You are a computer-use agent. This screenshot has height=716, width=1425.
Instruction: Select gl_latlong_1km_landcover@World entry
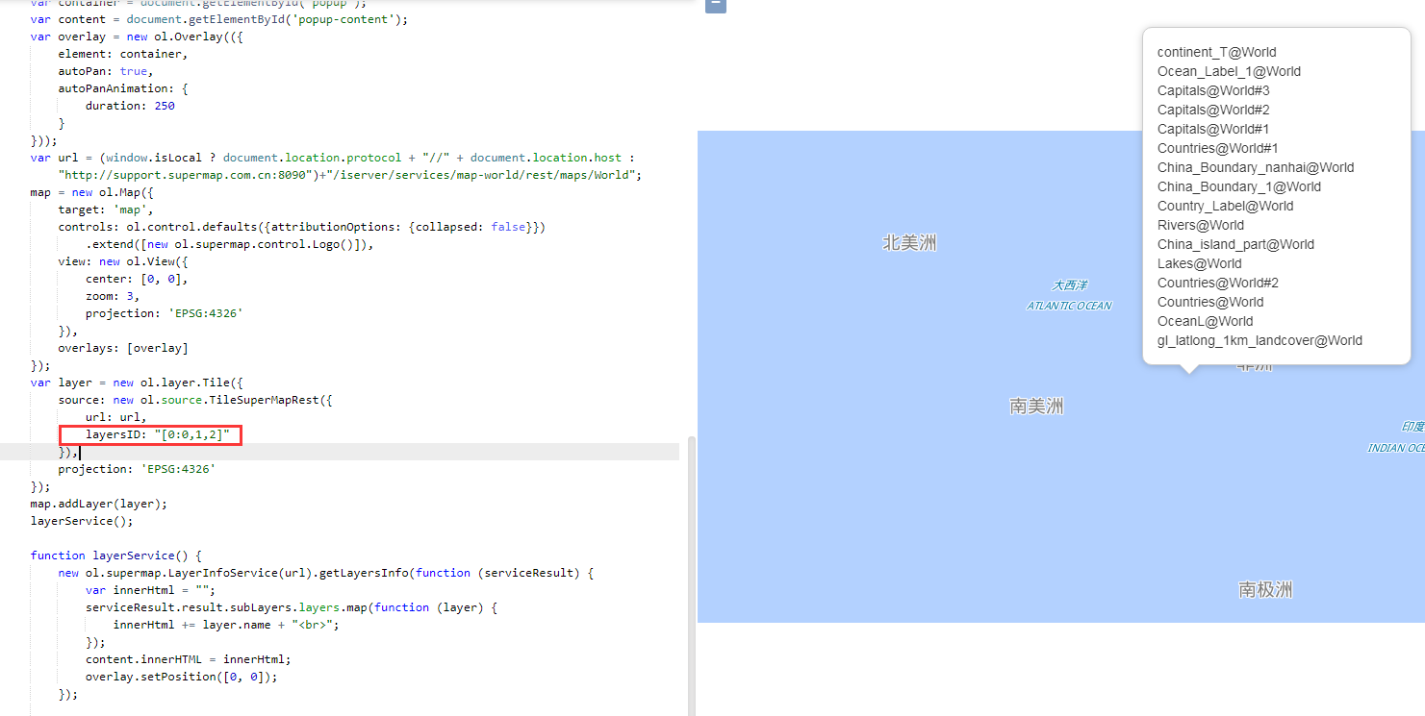[x=1260, y=340]
